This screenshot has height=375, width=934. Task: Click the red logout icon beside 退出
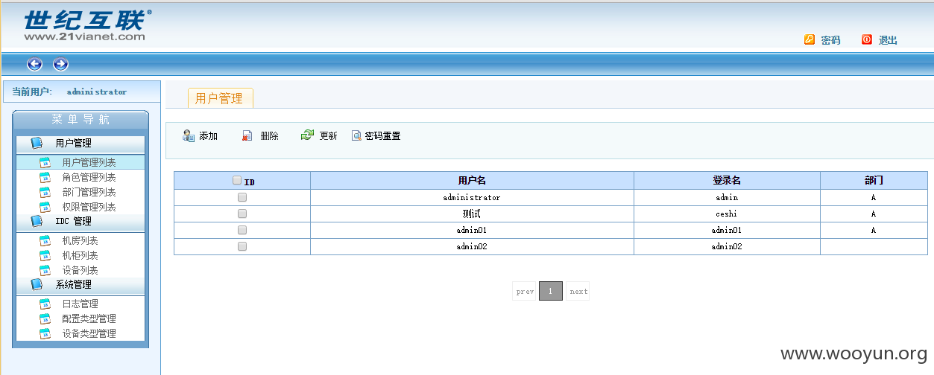point(867,39)
